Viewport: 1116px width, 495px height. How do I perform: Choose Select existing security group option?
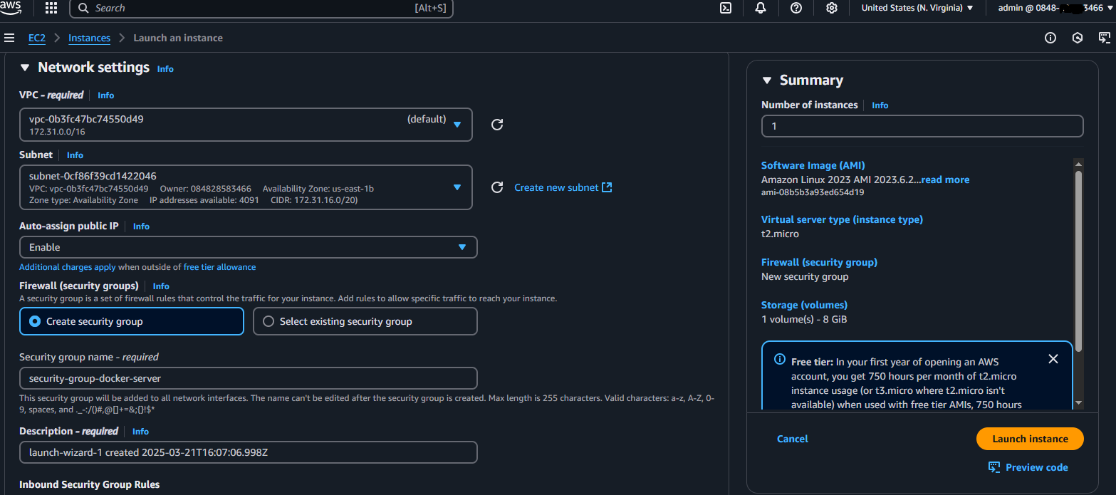(x=365, y=321)
